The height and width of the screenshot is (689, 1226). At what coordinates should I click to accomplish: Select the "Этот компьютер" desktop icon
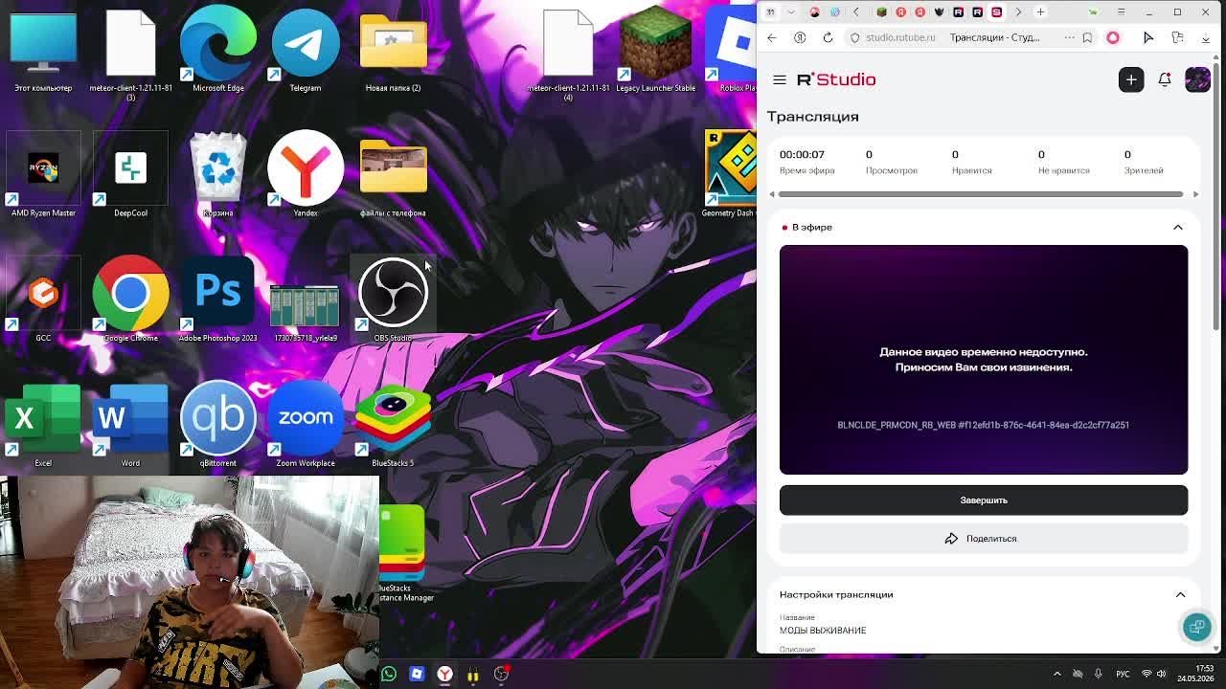(x=43, y=51)
